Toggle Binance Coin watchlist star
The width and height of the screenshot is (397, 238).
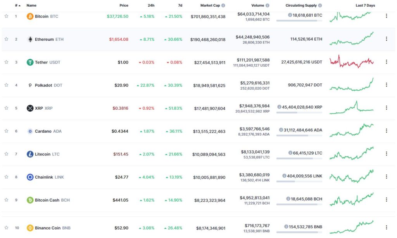pos(6,228)
